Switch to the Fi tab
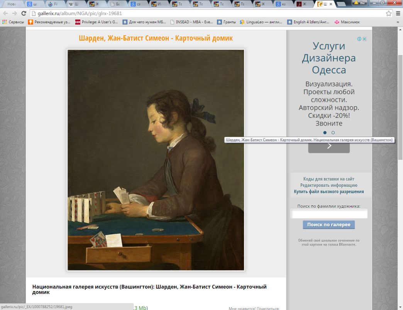The height and width of the screenshot is (310, 403). [55, 4]
